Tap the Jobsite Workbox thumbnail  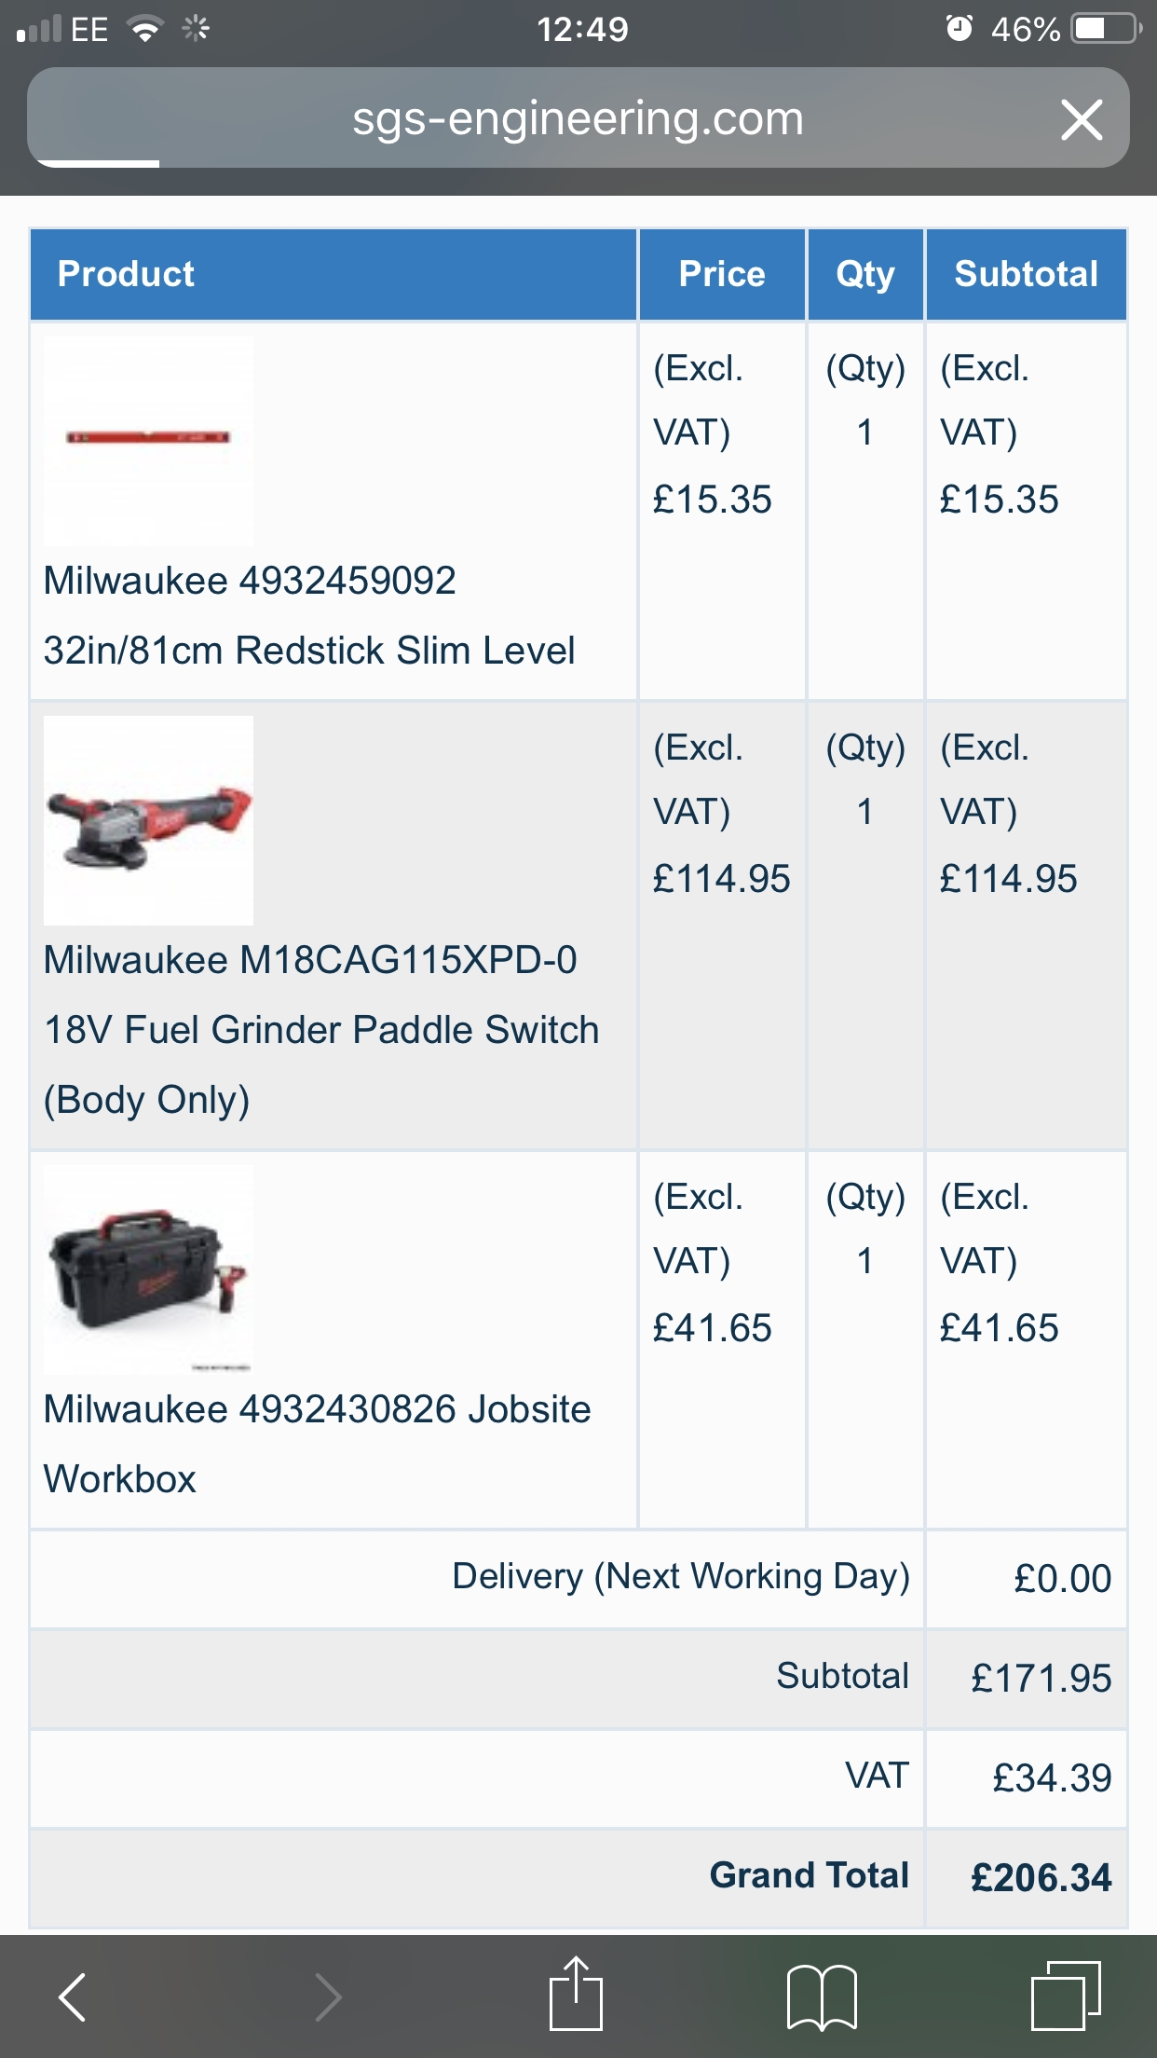click(149, 1270)
